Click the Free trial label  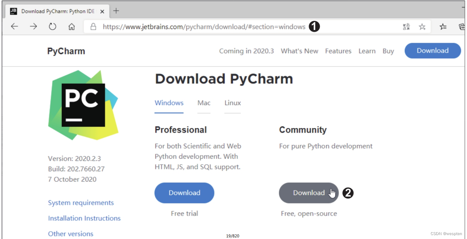[184, 214]
